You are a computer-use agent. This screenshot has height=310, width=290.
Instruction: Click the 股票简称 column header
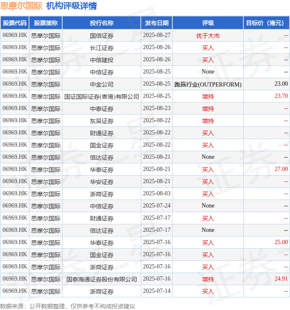coord(46,23)
